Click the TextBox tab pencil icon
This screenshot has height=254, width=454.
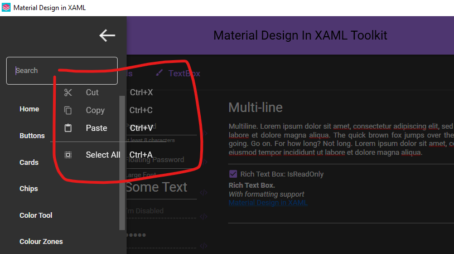(159, 73)
